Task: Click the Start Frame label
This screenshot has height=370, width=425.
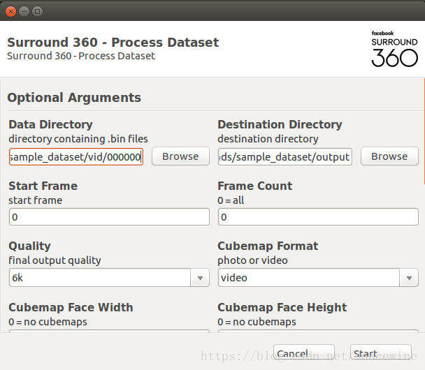Action: 43,186
